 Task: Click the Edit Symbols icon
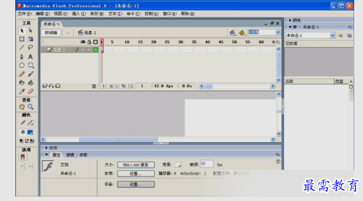[242, 33]
